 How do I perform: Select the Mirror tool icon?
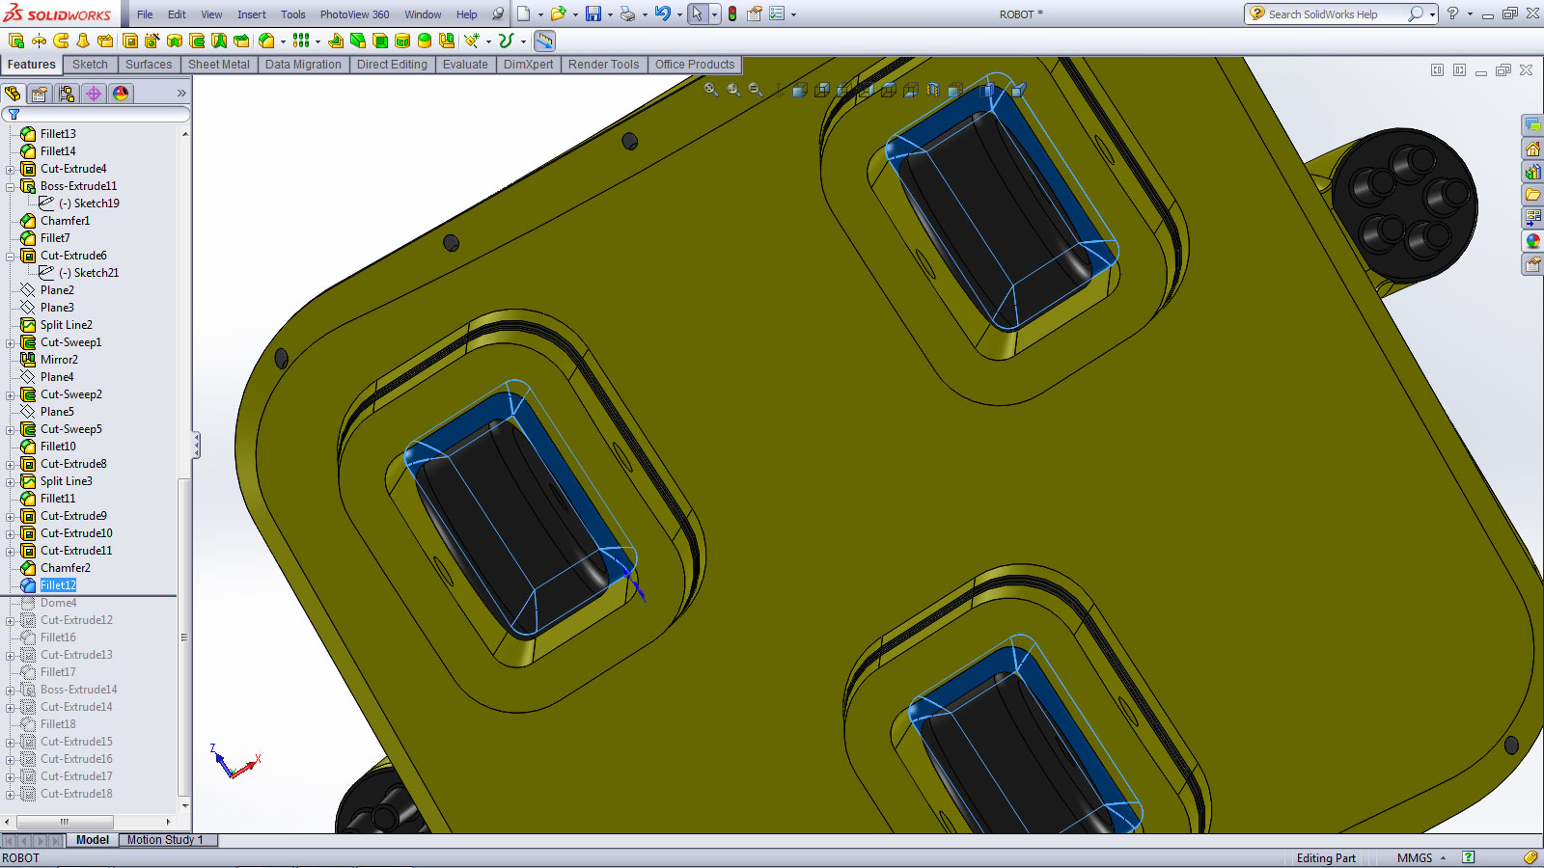pos(446,41)
